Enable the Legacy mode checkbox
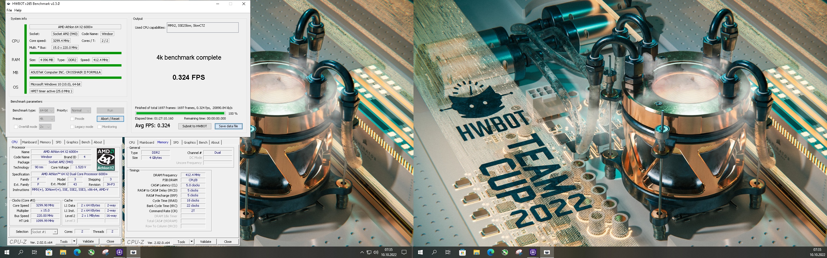This screenshot has width=827, height=258. (72, 127)
